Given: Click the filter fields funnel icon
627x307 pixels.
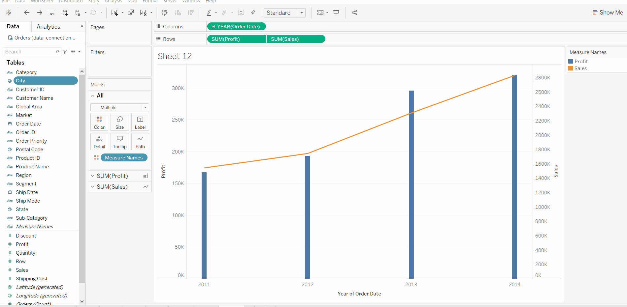Looking at the screenshot, I should [x=65, y=52].
